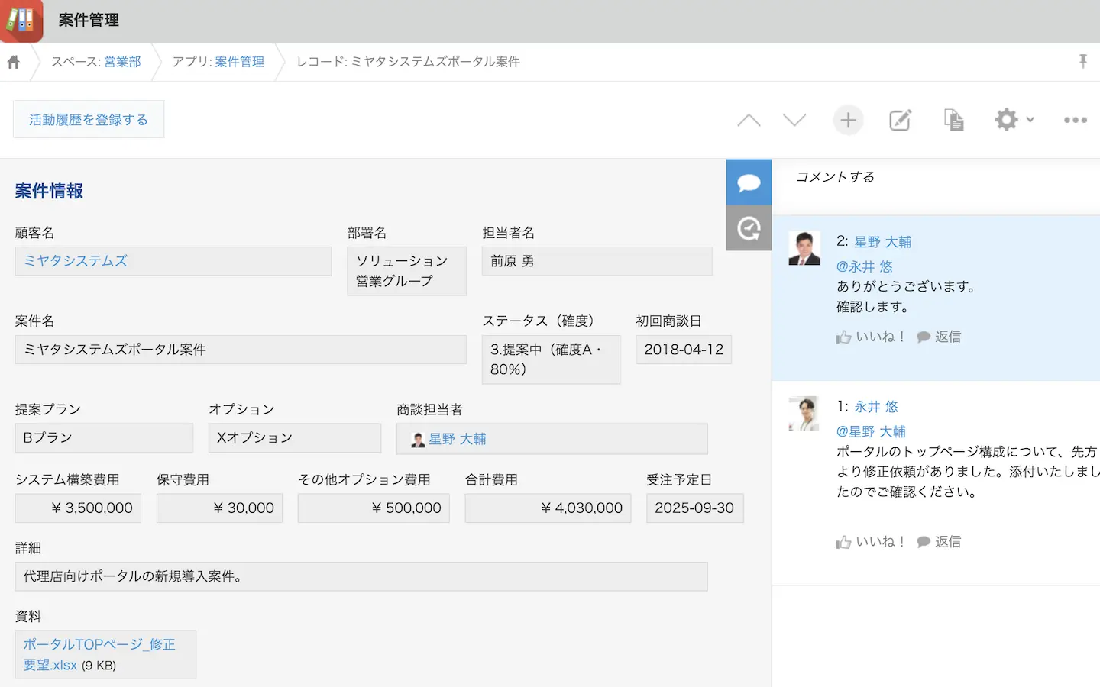Like the comment from 星野 大輔
Screen dimensions: 1100x687
click(871, 337)
